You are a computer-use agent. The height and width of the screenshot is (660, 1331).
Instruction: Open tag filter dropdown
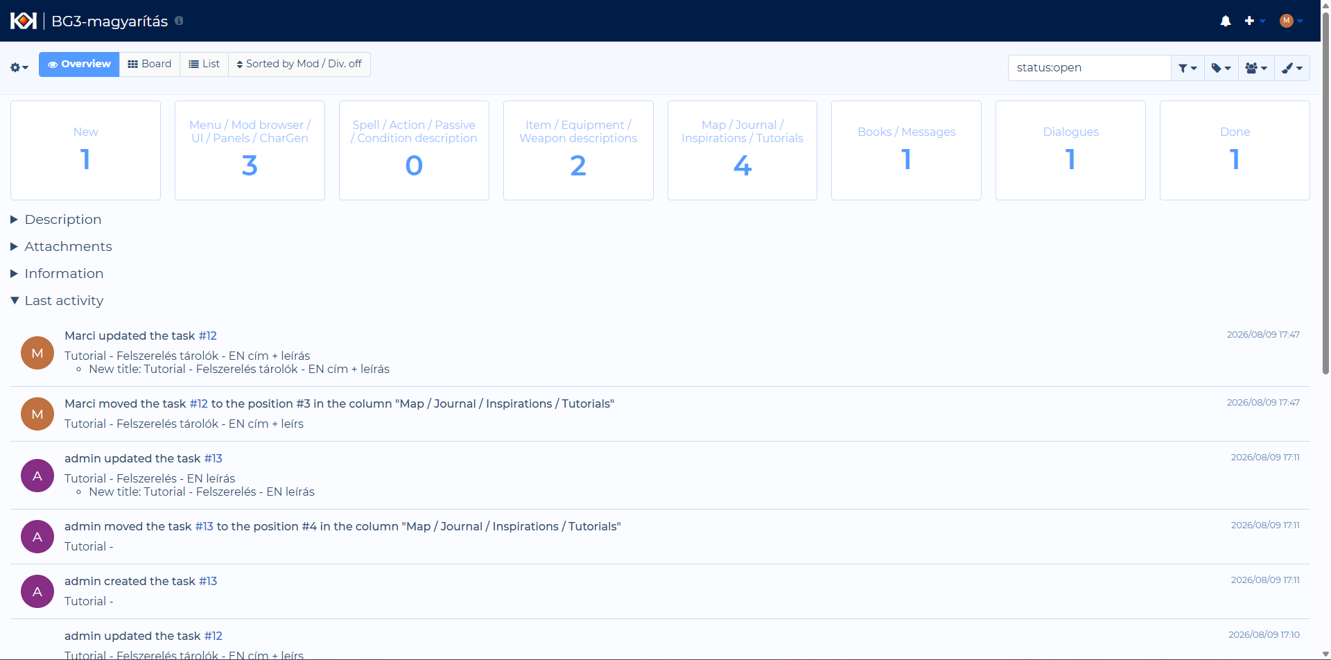click(x=1221, y=68)
